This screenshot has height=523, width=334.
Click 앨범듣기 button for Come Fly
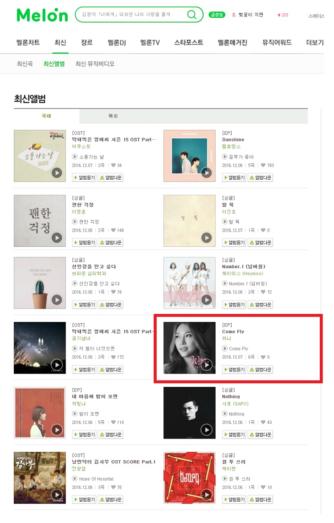click(x=234, y=370)
